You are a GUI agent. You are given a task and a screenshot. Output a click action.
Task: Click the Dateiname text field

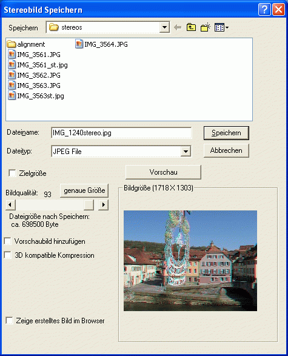(x=121, y=133)
